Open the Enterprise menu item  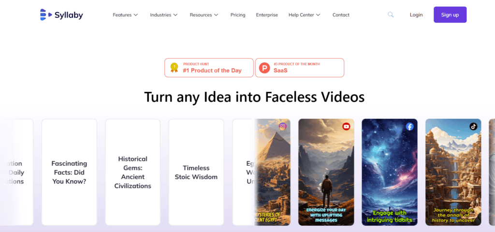click(x=267, y=15)
